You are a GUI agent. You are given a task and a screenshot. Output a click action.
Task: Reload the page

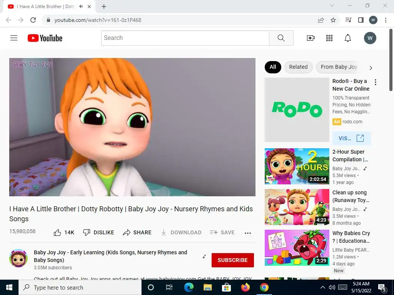[33, 20]
